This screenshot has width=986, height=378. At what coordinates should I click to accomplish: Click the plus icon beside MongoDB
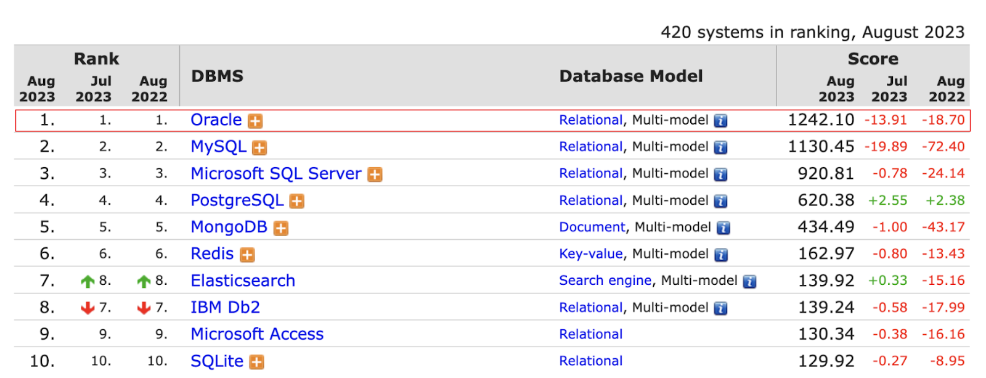point(281,228)
